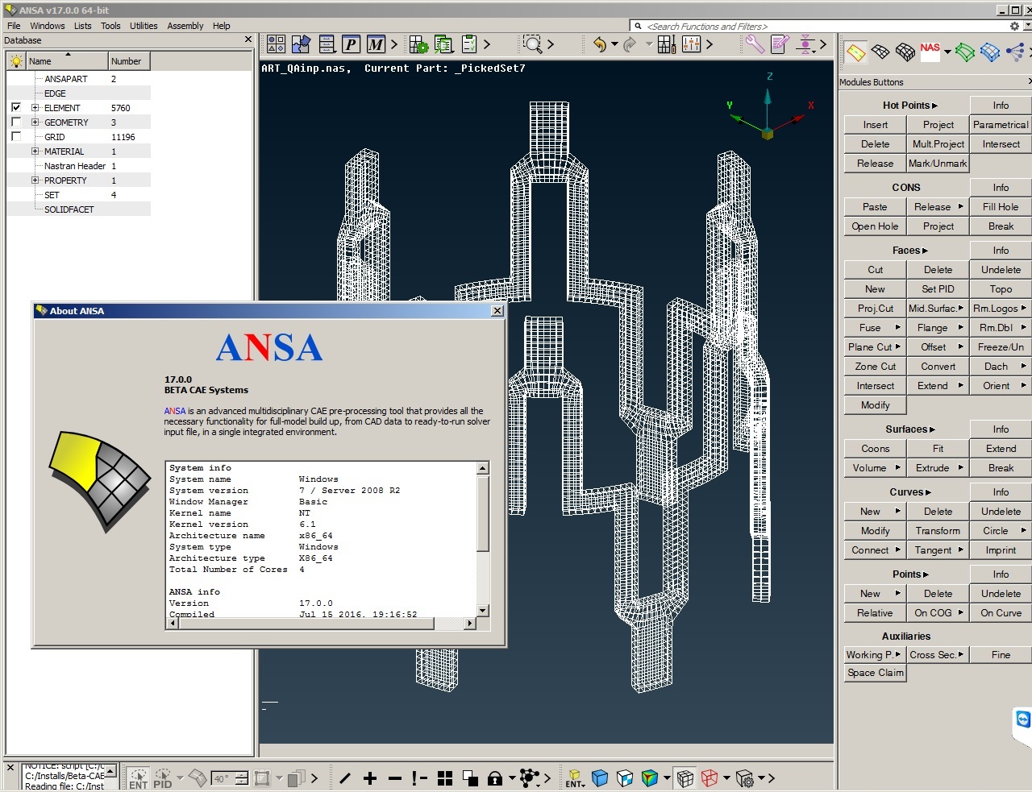1032x792 pixels.
Task: Open the Lists menu
Action: (x=83, y=26)
